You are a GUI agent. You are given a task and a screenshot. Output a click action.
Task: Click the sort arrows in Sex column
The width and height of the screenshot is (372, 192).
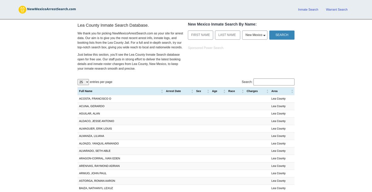(x=208, y=91)
